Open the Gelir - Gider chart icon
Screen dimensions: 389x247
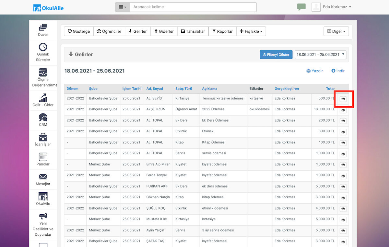43,98
